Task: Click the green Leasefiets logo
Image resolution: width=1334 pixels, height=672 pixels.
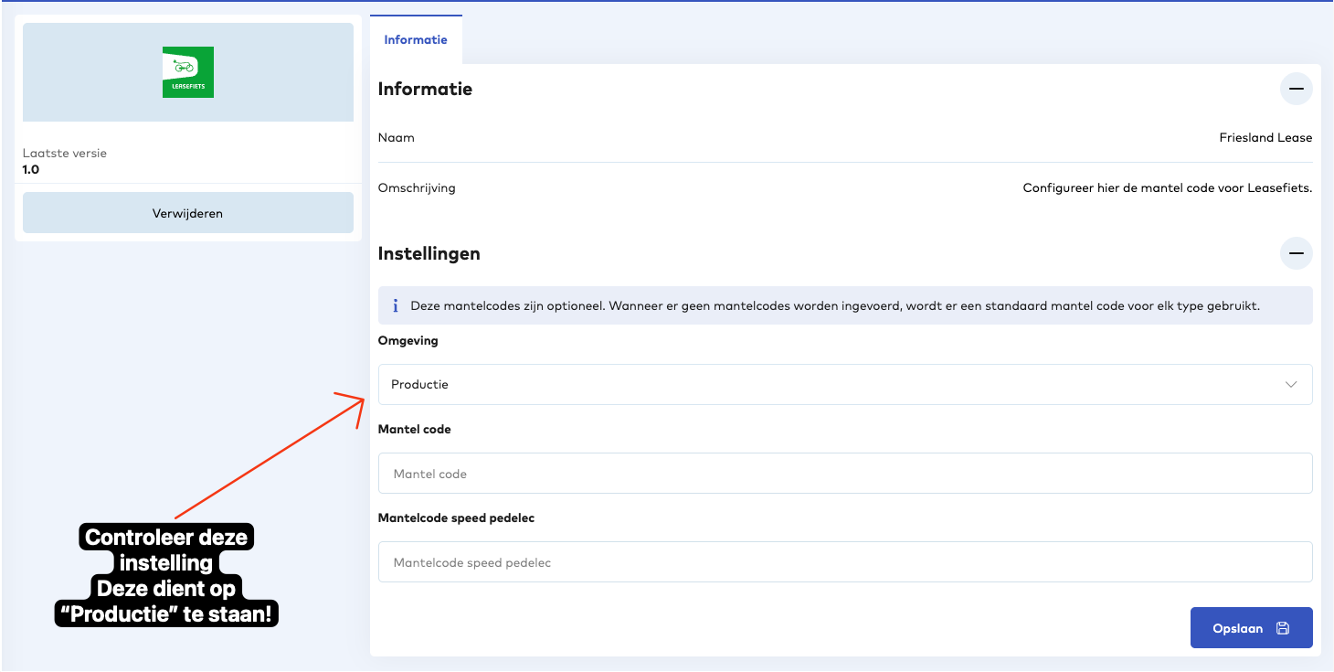Action: 187,72
